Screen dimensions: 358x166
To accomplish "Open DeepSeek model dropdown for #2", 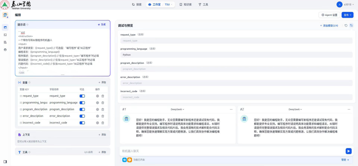I will [x=295, y=109].
